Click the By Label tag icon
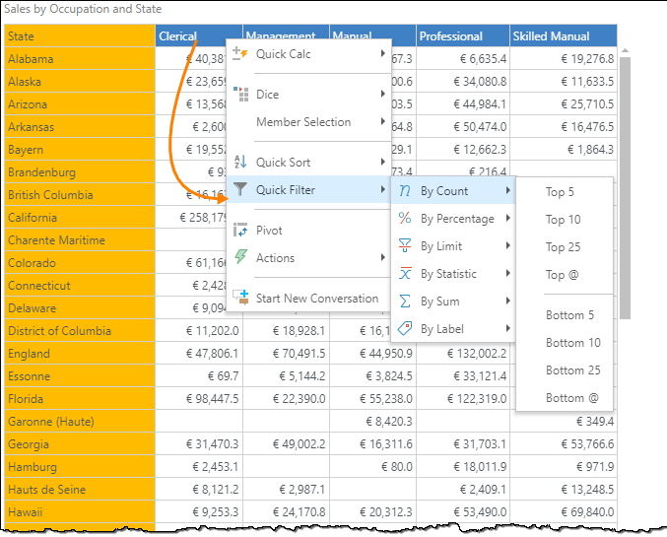This screenshot has width=667, height=537. tap(405, 328)
